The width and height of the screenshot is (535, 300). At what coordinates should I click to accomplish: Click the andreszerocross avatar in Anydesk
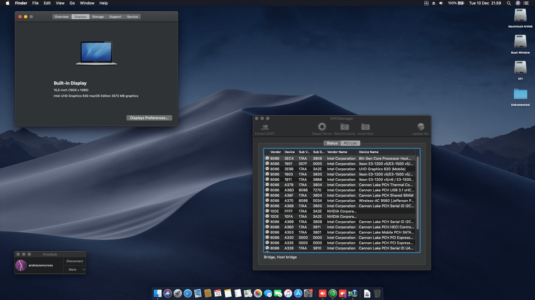(21, 265)
